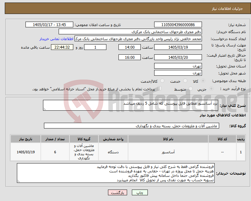Select the خدمت radio button
Screen dimensions: 251x201
click(x=185, y=81)
